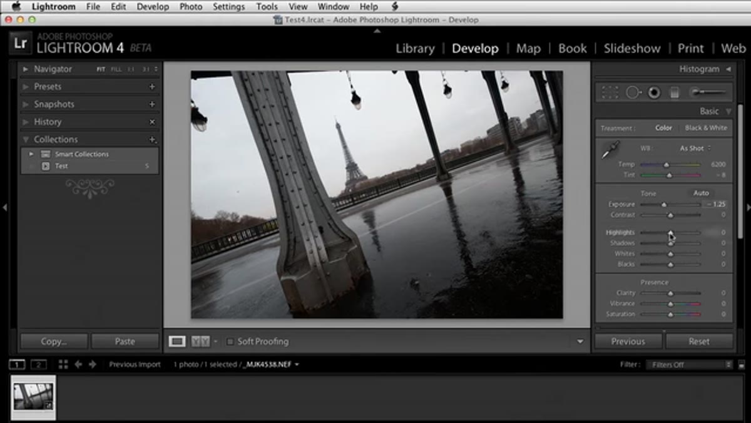
Task: Open Grid view from filmstrip bar
Action: (x=63, y=364)
